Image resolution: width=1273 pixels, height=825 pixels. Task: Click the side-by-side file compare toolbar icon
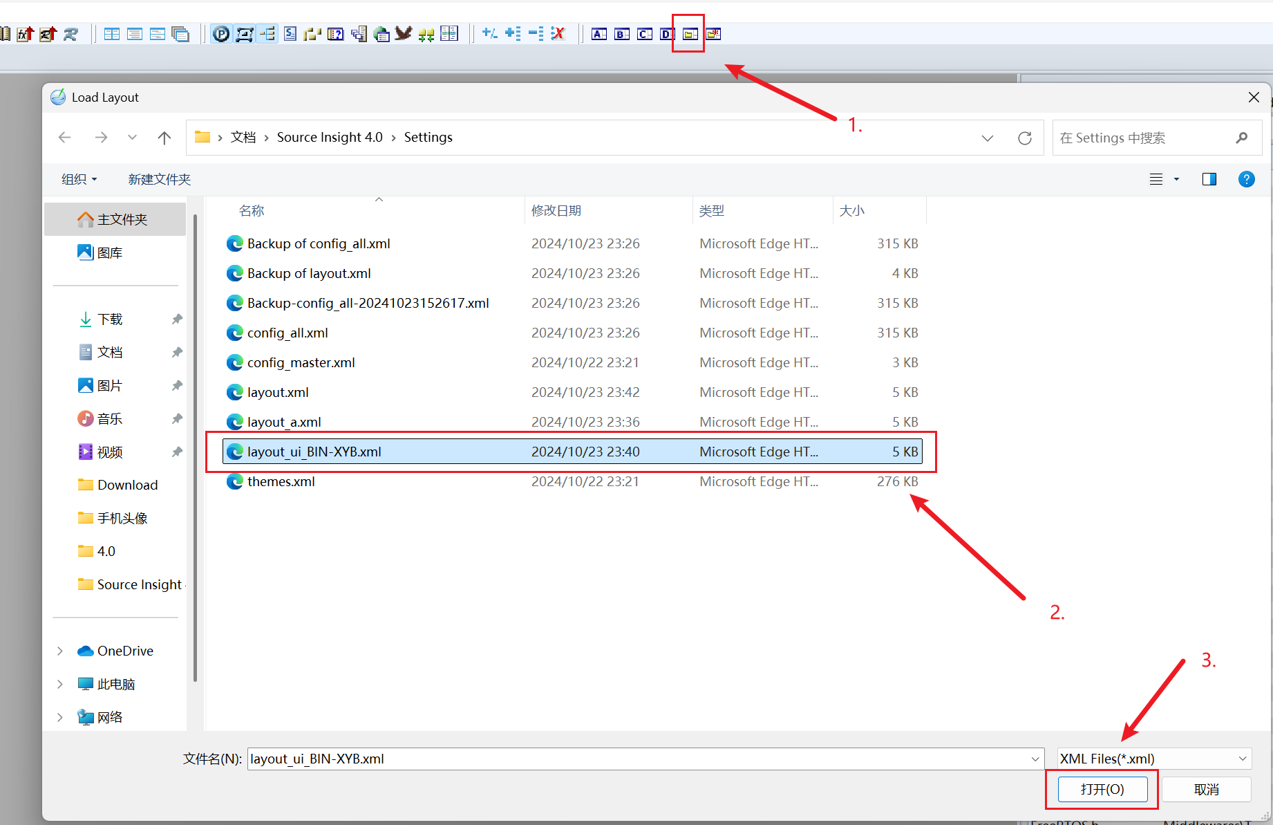[449, 34]
